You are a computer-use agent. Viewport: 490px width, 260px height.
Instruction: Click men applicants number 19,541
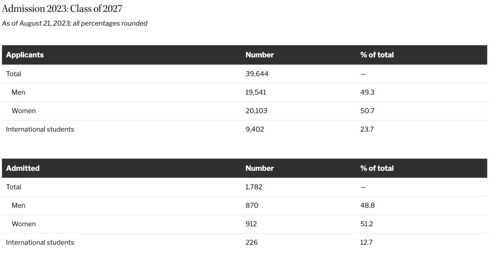tap(256, 92)
